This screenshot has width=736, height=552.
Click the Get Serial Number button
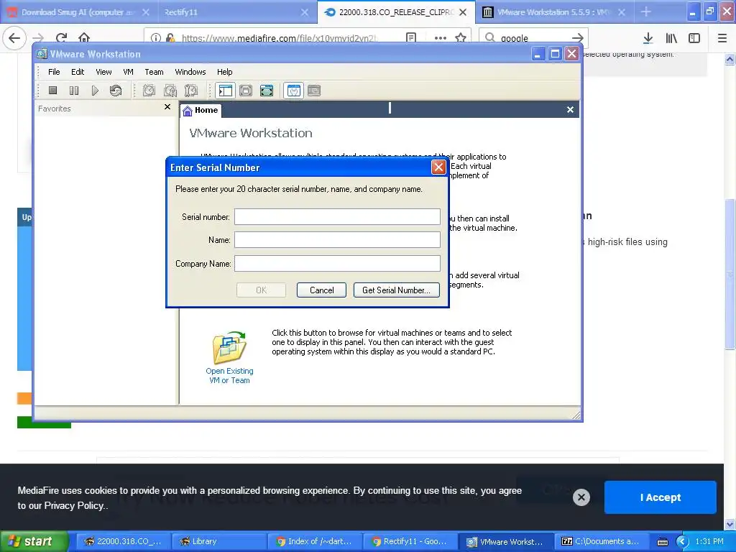point(396,290)
